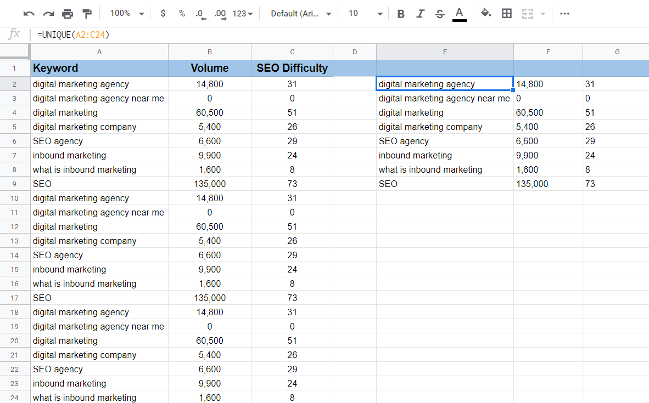Toggle italic formatting
The width and height of the screenshot is (649, 403).
point(420,14)
